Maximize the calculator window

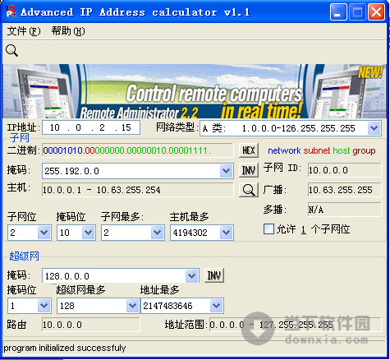(x=357, y=12)
